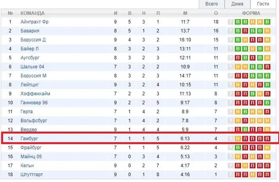Select the Гости tab

(263, 4)
